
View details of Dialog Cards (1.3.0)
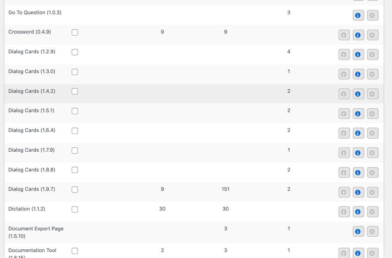[x=358, y=74]
